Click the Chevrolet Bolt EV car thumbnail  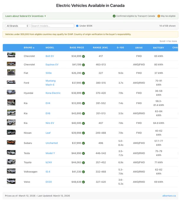tap(11, 55)
